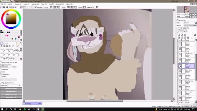Collapse the Paints Effect section
Image resolution: width=197 pixels, height=111 pixels.
click(177, 20)
